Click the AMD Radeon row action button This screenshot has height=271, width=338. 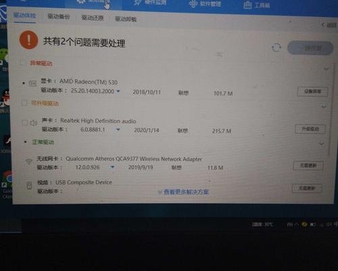(312, 91)
